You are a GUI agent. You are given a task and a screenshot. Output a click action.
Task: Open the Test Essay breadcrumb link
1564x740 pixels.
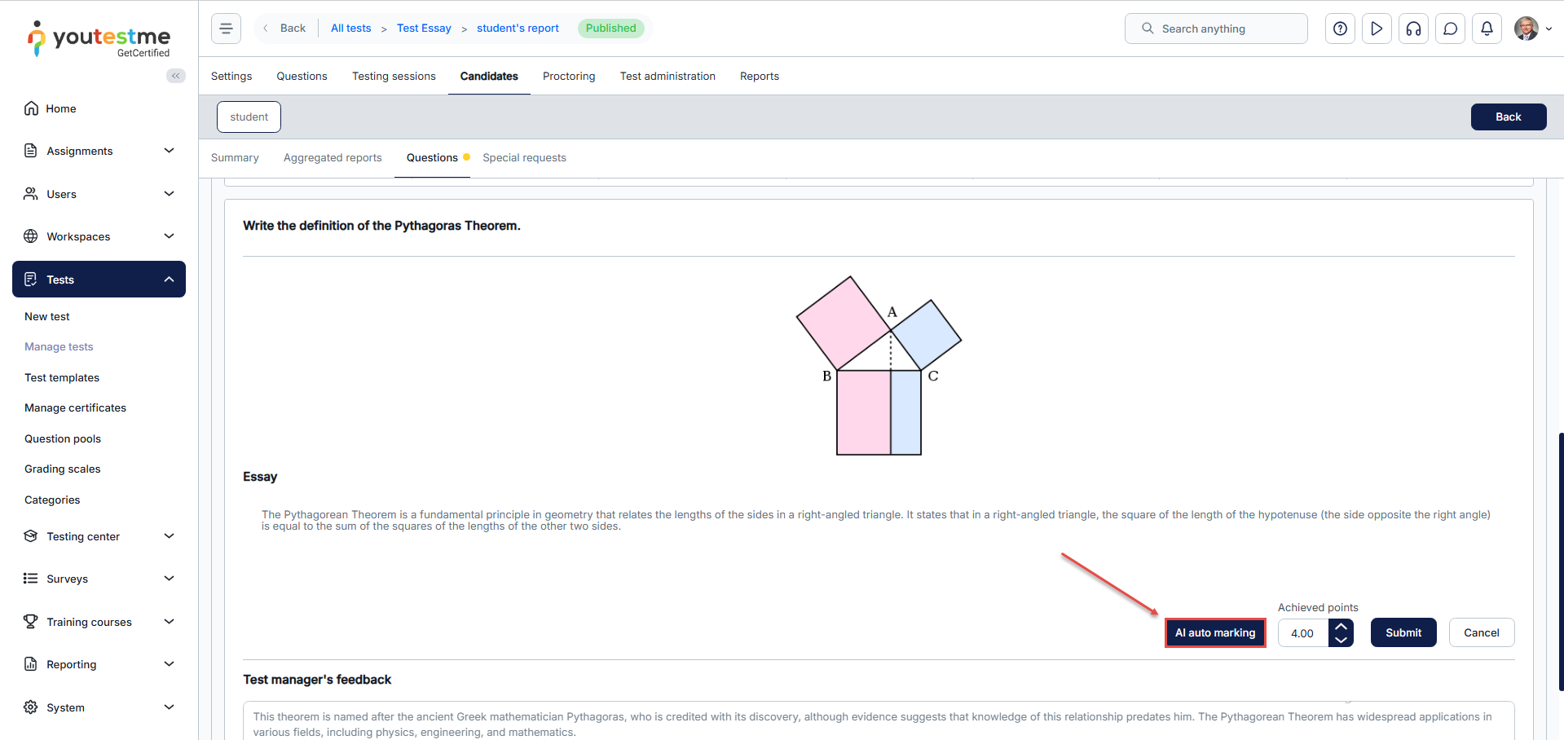[x=424, y=28]
